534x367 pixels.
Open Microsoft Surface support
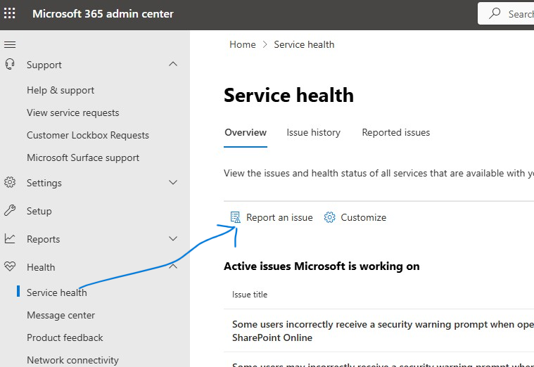coord(83,157)
